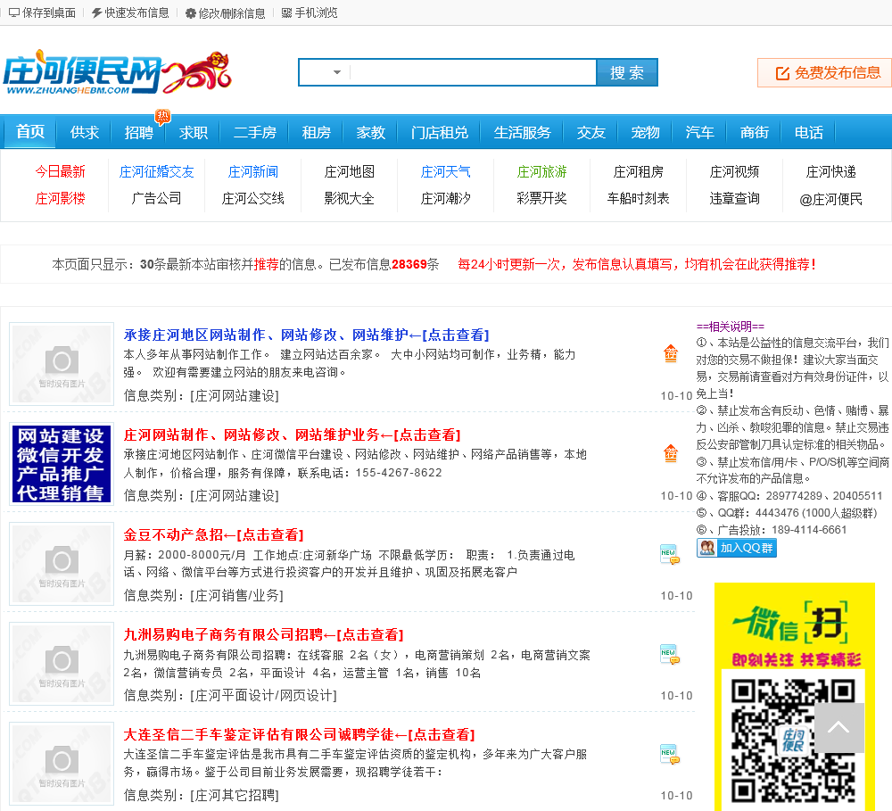
Task: Click the back-to-top arrow button
Action: coord(839,727)
